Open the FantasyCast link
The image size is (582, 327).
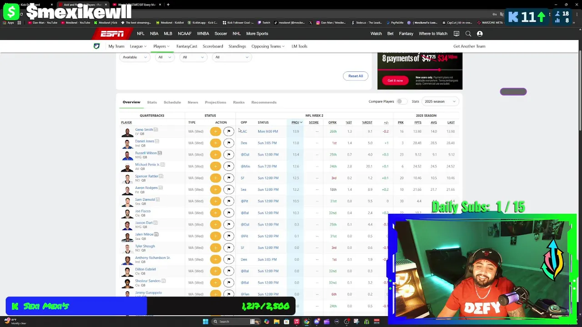pos(187,46)
